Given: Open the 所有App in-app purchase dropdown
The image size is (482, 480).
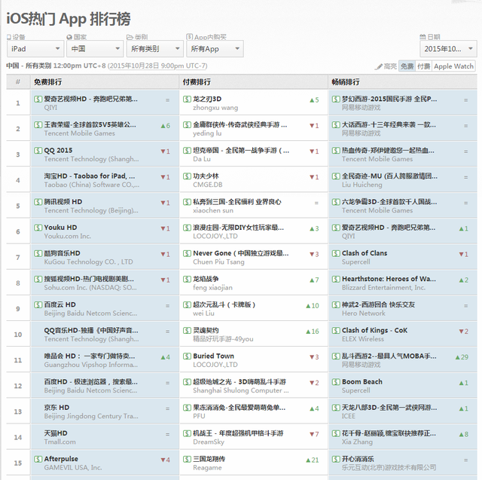Looking at the screenshot, I should tap(215, 48).
